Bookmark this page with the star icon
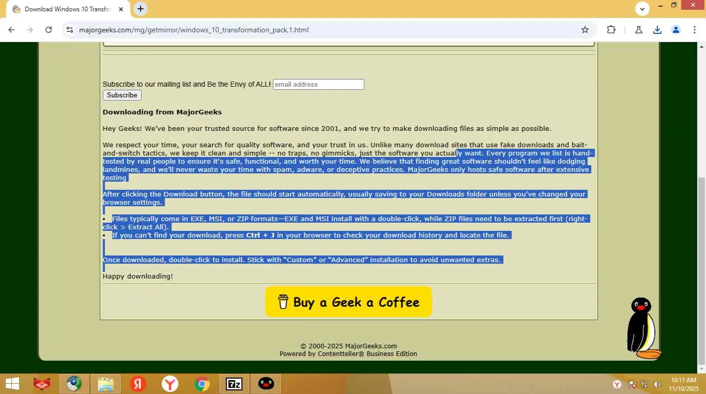The height and width of the screenshot is (394, 706). tap(585, 30)
